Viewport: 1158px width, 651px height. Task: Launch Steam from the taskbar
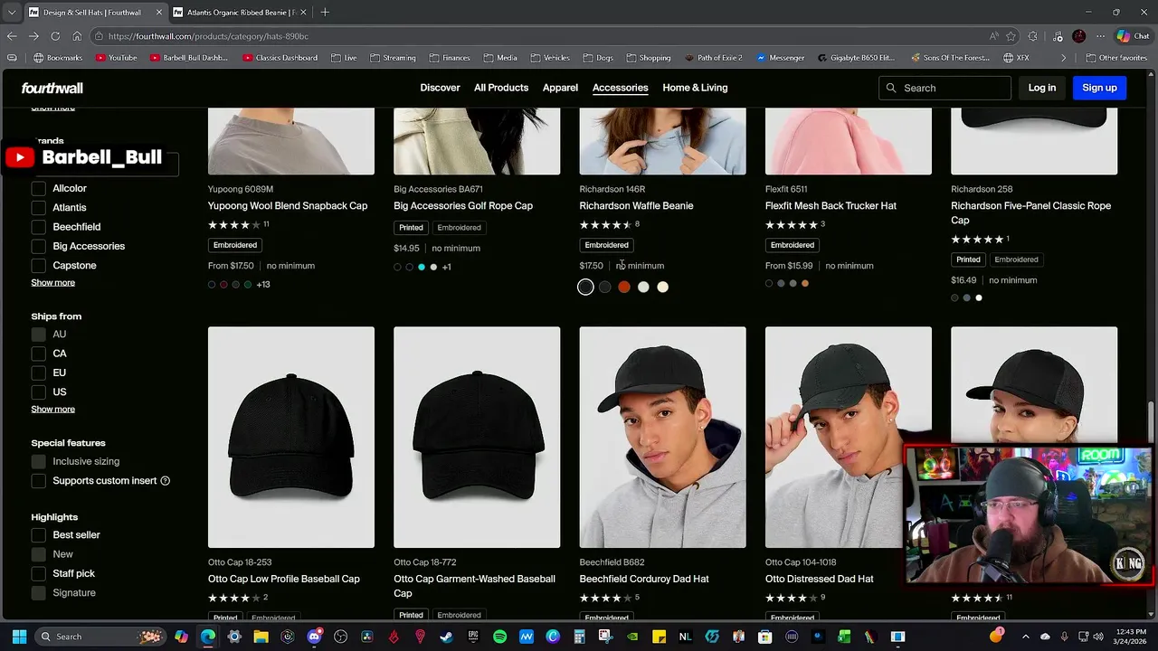[x=446, y=637]
